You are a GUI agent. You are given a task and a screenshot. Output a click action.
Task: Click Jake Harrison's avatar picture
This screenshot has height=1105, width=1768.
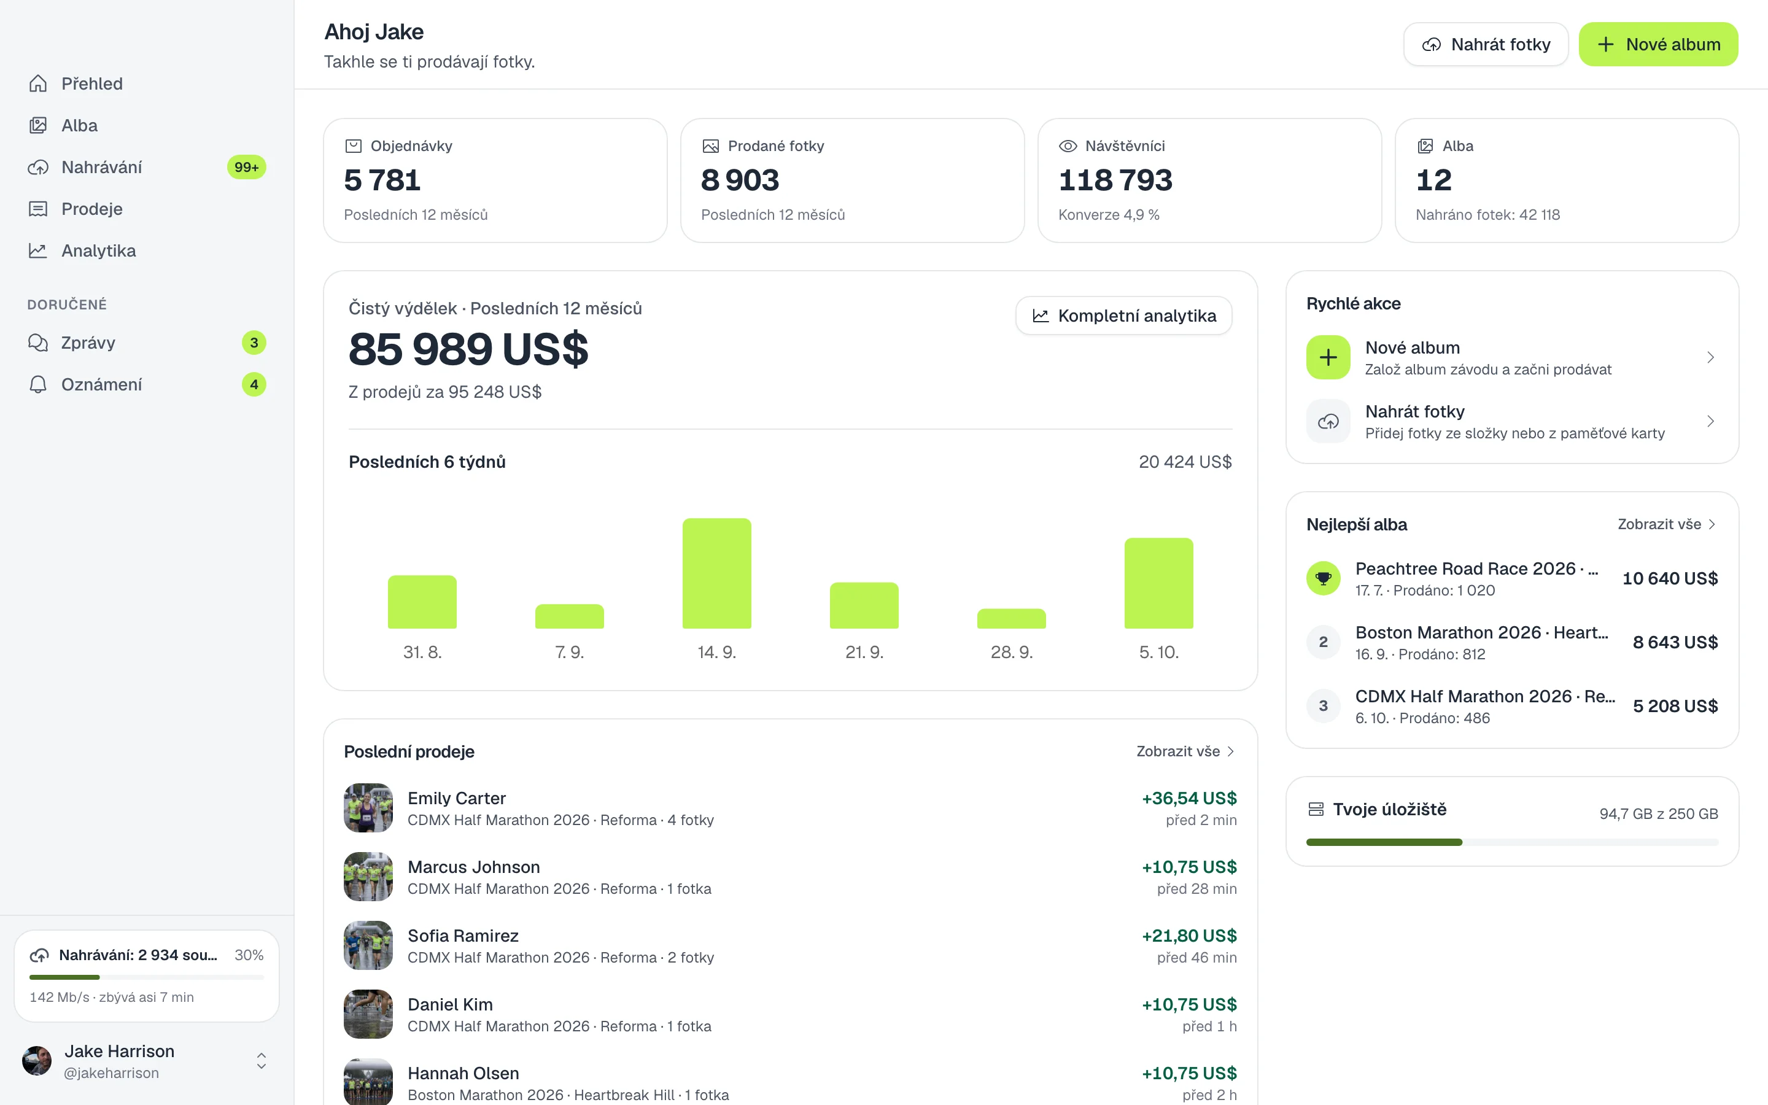tap(37, 1061)
